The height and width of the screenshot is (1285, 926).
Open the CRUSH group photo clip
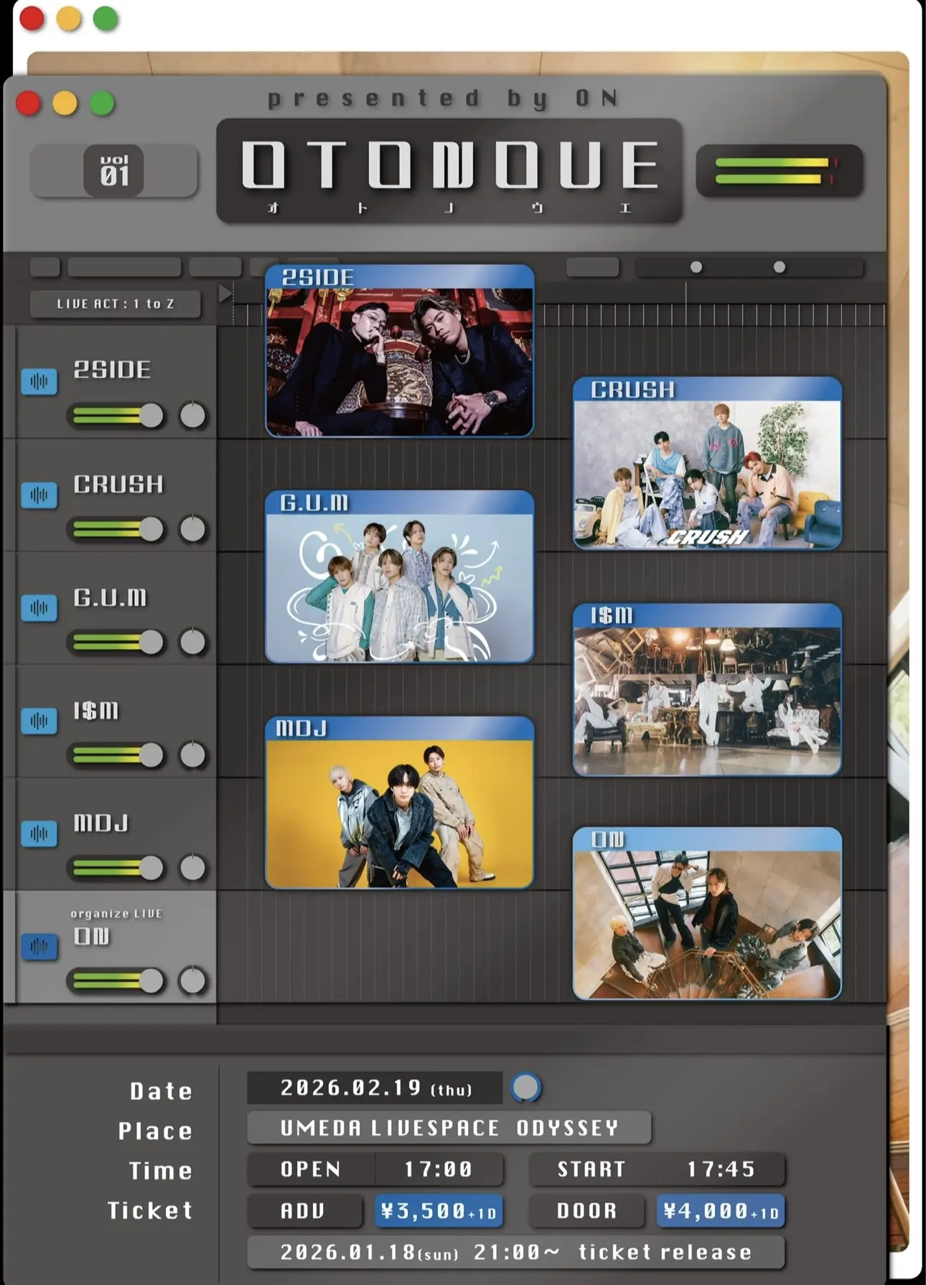(x=707, y=464)
